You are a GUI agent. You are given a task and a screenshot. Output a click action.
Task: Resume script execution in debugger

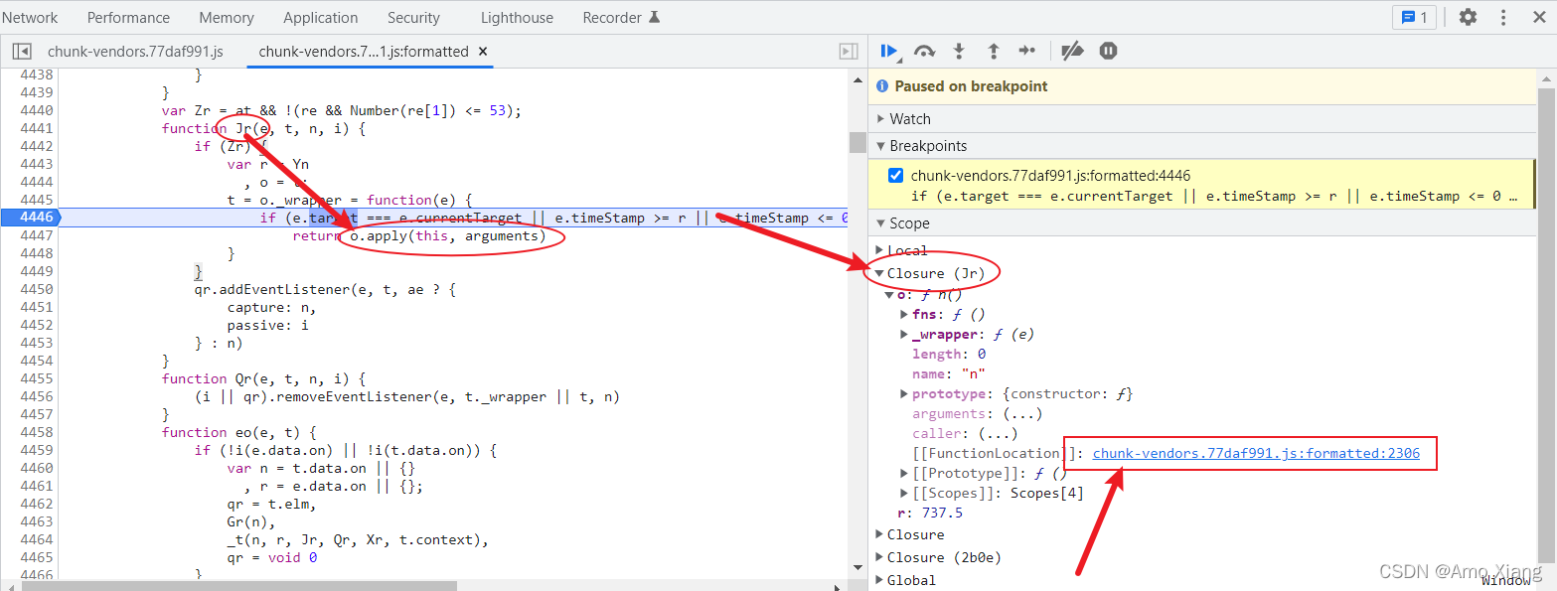click(x=890, y=51)
